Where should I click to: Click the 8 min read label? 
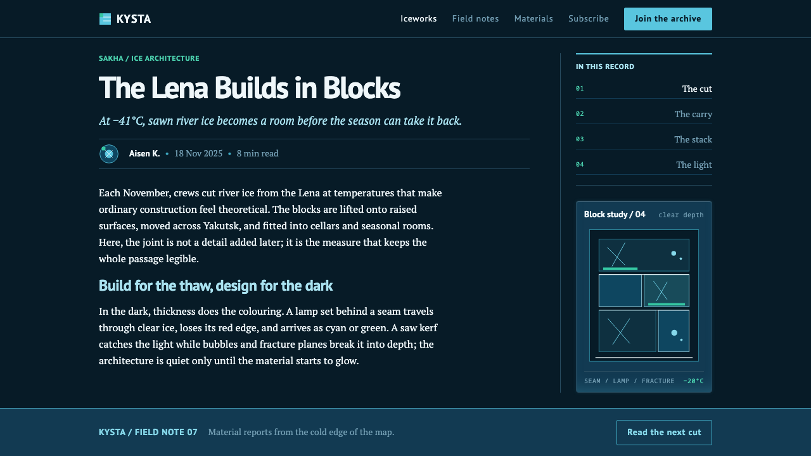click(257, 154)
